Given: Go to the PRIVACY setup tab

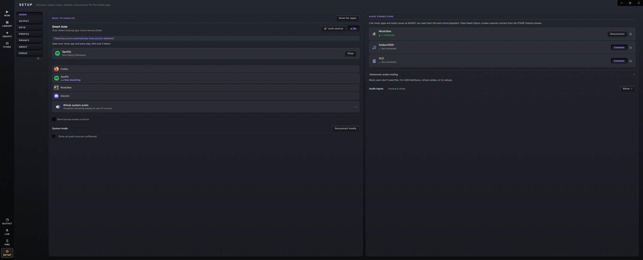Looking at the screenshot, I should pyautogui.click(x=29, y=40).
